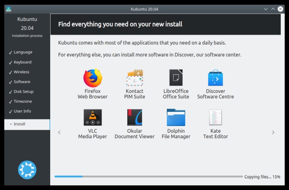The height and width of the screenshot is (190, 289).
Task: Click the Timezone step in sidebar
Action: [23, 101]
